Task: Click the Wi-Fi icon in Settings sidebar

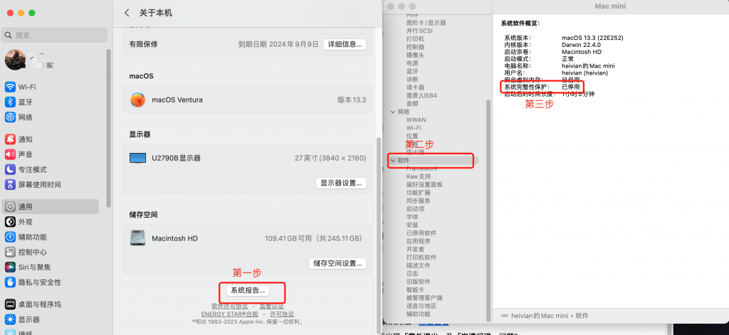Action: point(10,87)
